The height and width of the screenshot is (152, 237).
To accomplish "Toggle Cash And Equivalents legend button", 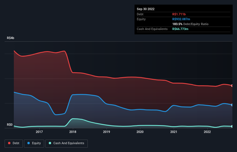I will [x=66, y=143].
